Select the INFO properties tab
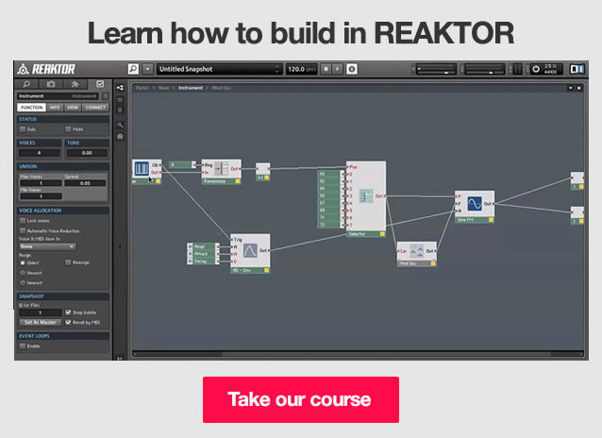 (x=55, y=108)
